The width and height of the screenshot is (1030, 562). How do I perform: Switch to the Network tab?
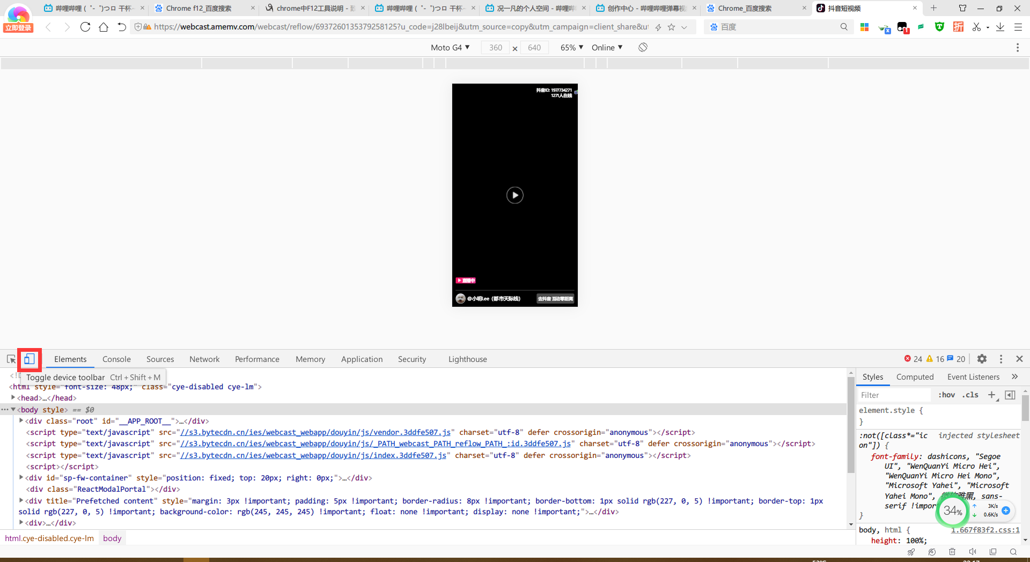(204, 359)
